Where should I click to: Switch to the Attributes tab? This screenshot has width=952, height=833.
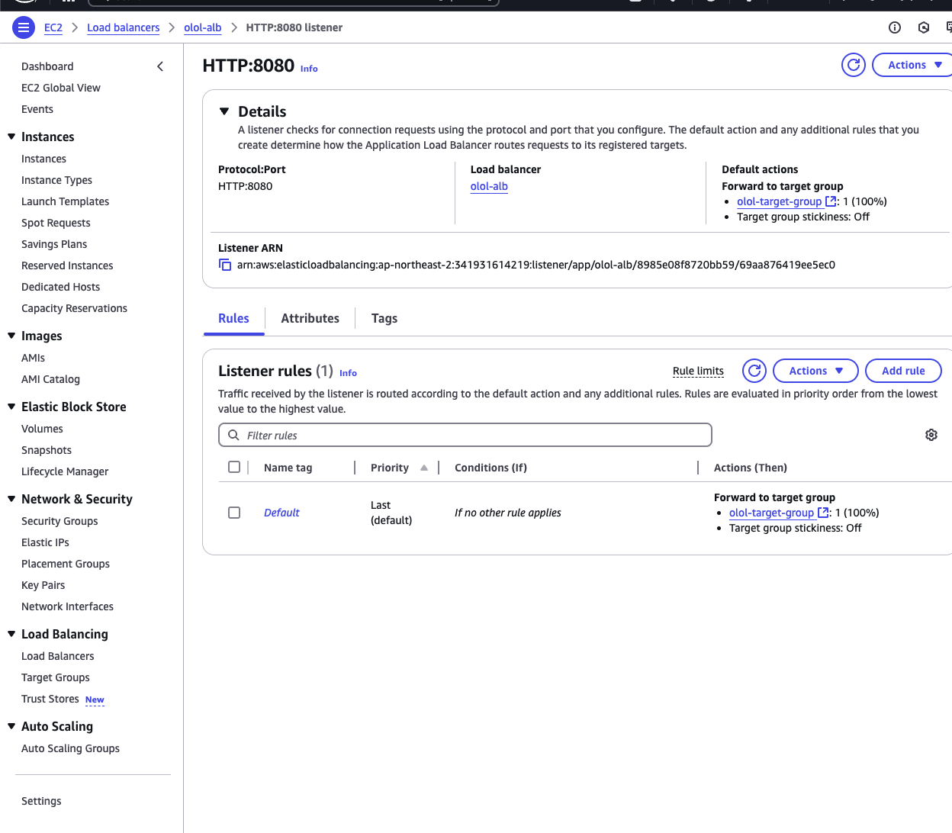coord(310,318)
